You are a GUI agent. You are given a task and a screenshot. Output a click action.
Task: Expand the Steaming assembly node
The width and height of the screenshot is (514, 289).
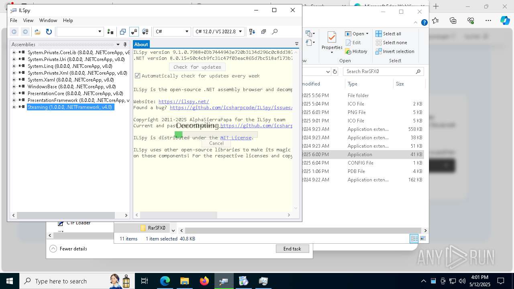[x=14, y=107]
